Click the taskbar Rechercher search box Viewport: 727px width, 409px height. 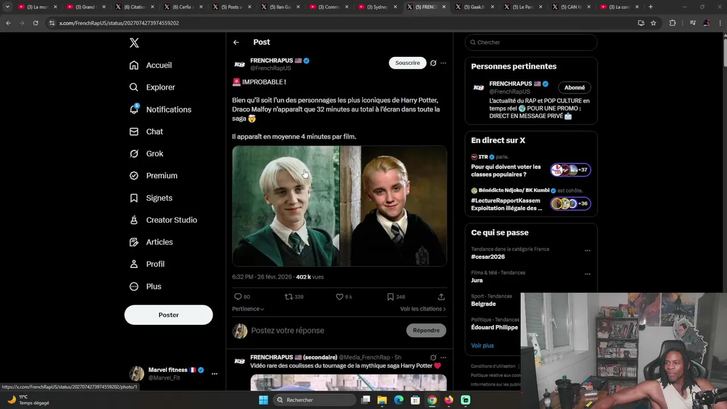pos(314,400)
